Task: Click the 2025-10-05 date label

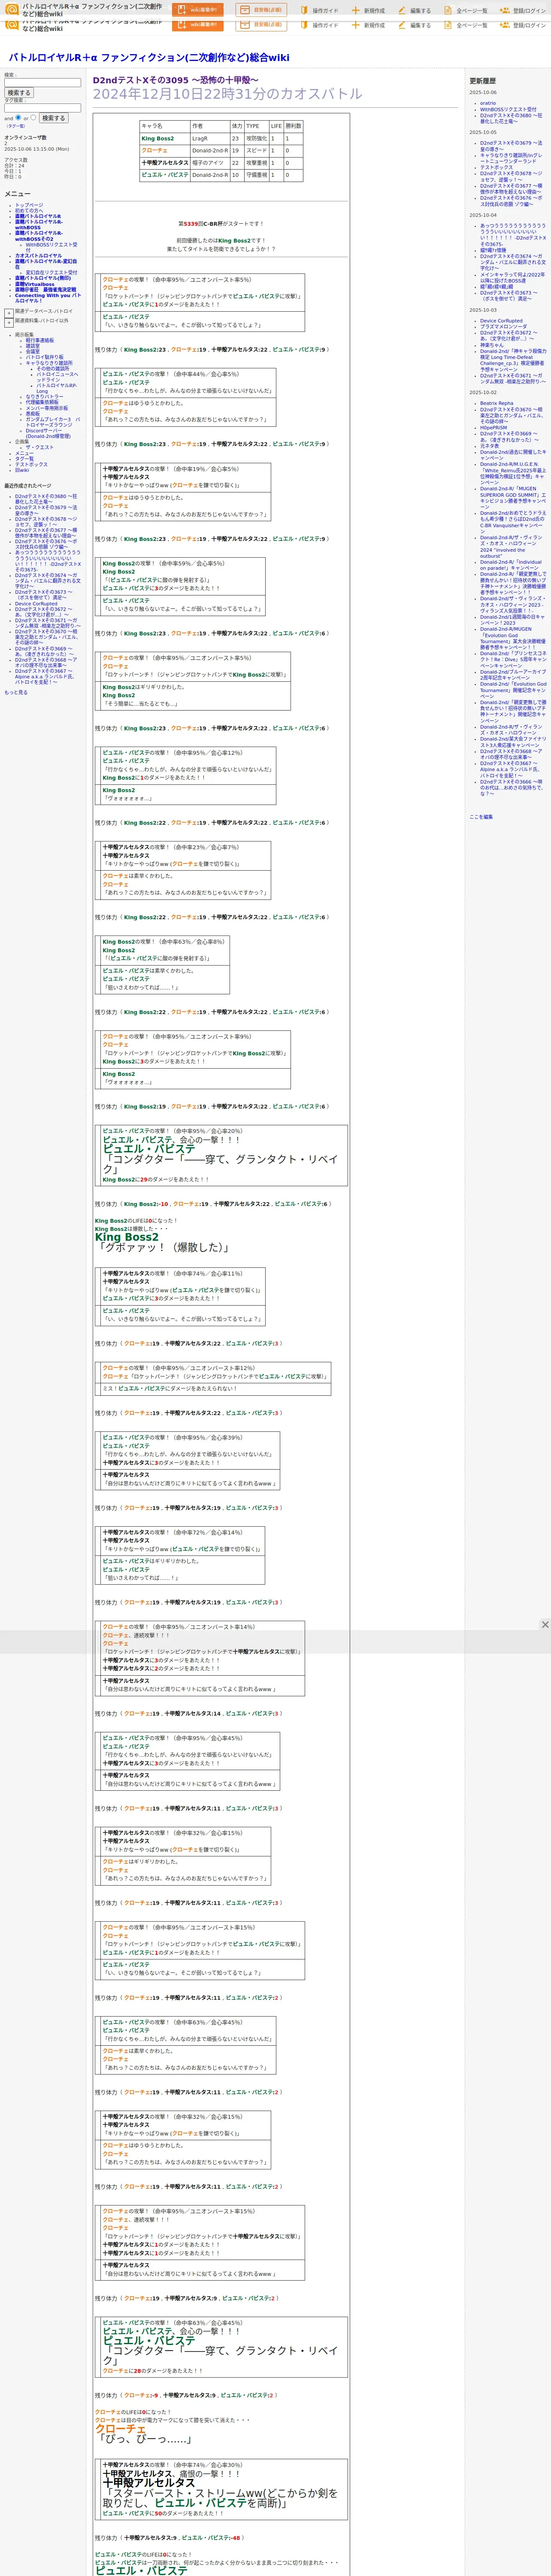Action: pos(483,132)
